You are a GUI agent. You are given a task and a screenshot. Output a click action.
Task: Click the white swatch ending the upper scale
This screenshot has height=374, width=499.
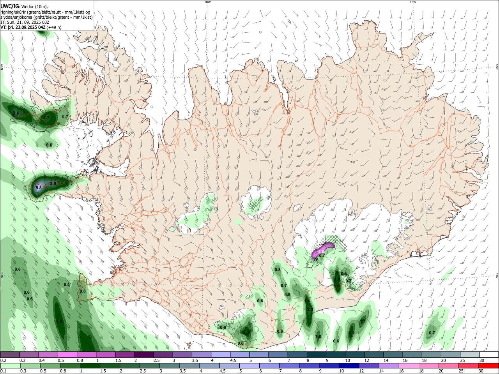(488, 355)
